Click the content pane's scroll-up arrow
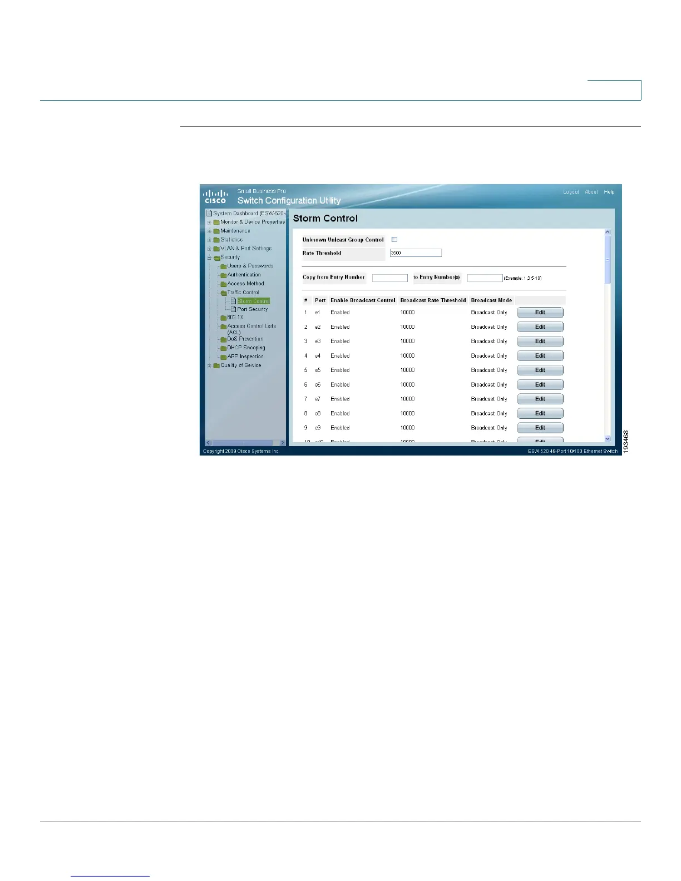 [607, 232]
